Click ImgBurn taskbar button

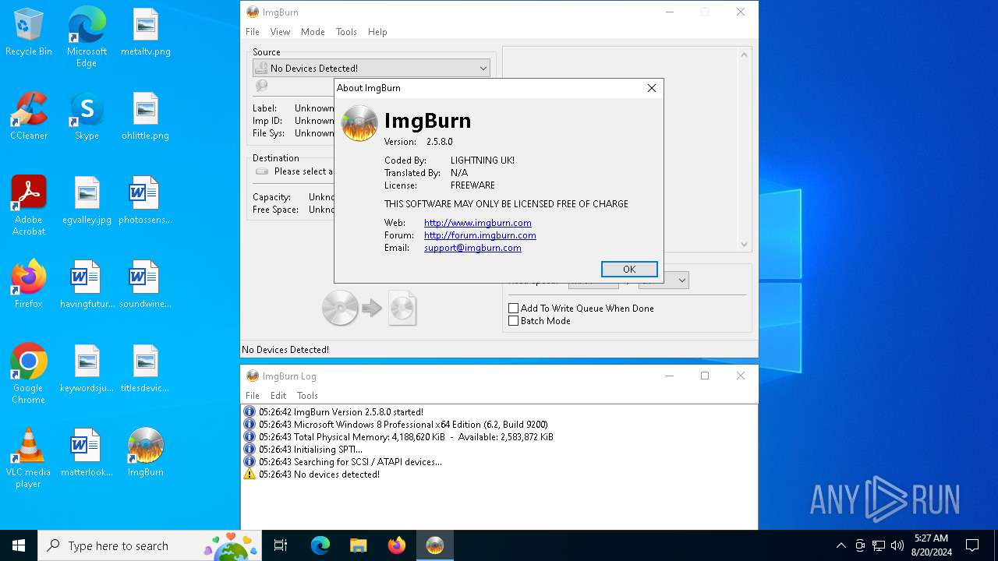[x=435, y=545]
